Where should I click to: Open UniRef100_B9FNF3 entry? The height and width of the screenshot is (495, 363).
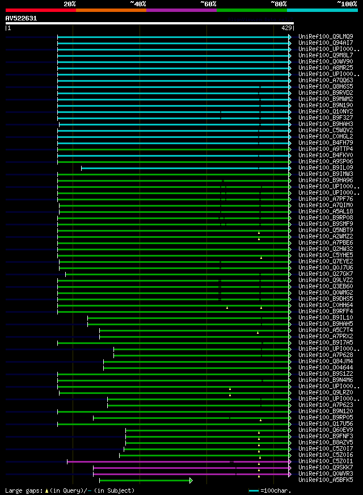click(326, 437)
